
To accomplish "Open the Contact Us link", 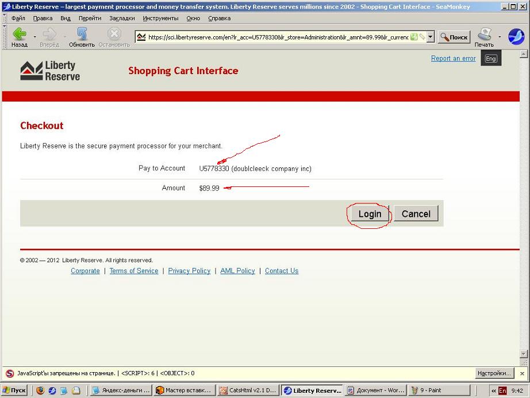I will tap(282, 271).
